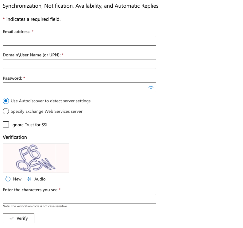Enable Ignore Trust for SSL checkbox
The image size is (243, 228).
[6, 124]
